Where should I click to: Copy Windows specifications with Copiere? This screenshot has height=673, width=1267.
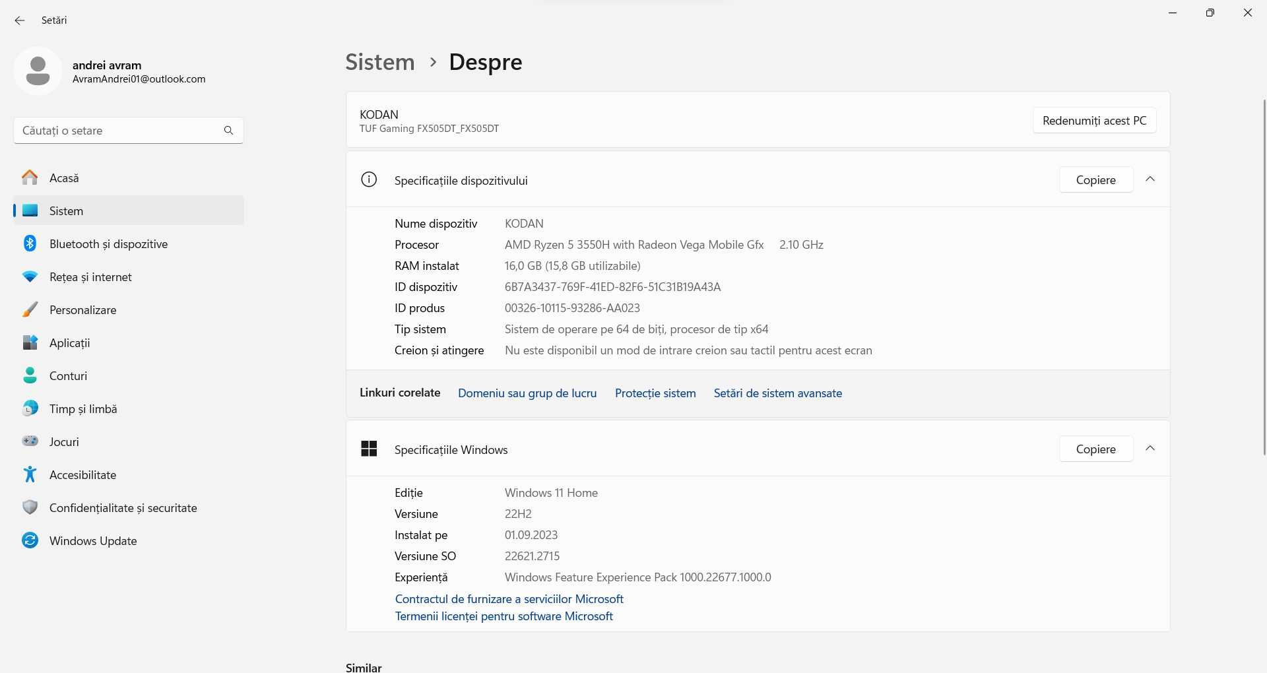coord(1095,449)
